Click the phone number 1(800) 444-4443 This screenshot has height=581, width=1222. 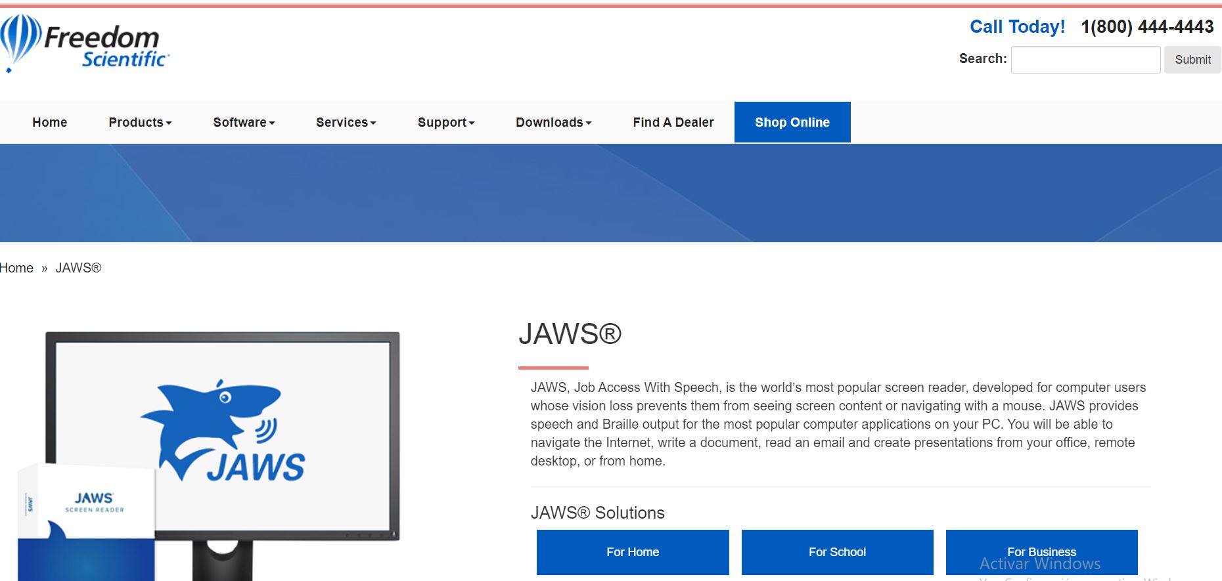click(1147, 27)
